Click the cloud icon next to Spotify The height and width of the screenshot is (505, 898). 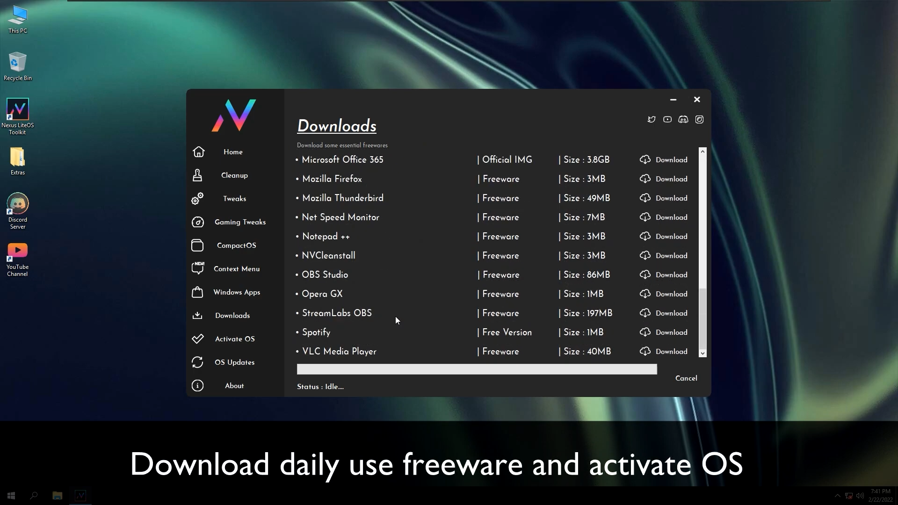[645, 332]
